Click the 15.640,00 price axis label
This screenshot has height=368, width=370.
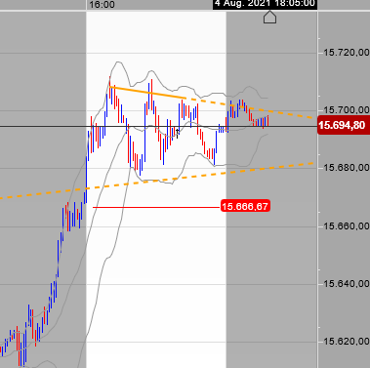click(347, 284)
